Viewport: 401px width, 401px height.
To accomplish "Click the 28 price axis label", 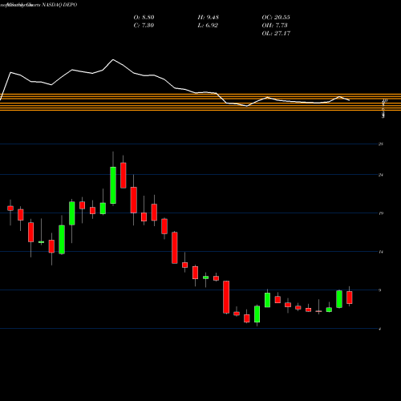I will point(381,144).
